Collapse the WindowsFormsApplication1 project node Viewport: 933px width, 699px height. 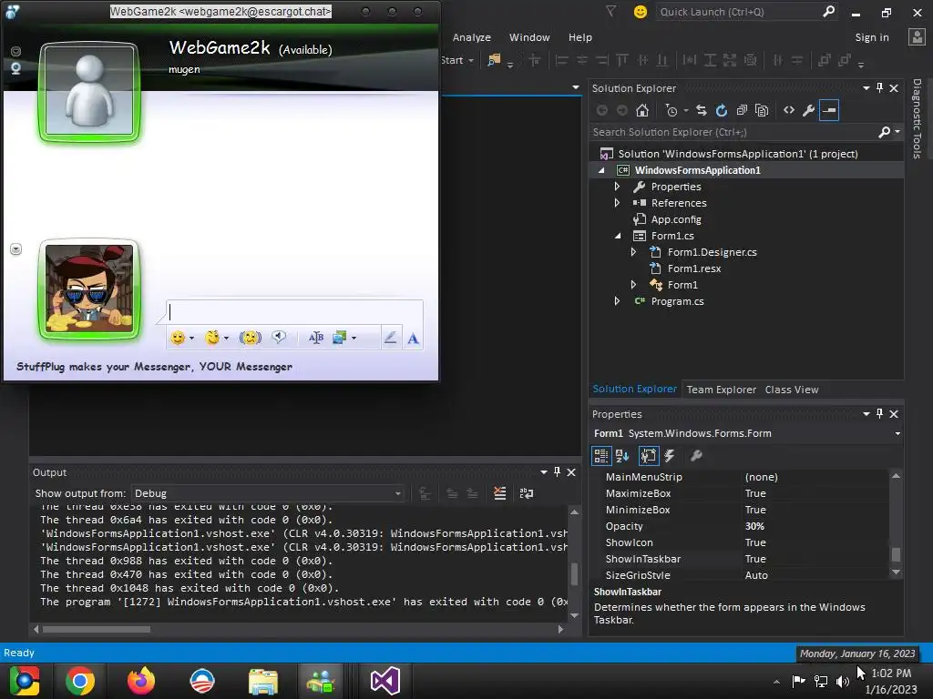click(601, 170)
